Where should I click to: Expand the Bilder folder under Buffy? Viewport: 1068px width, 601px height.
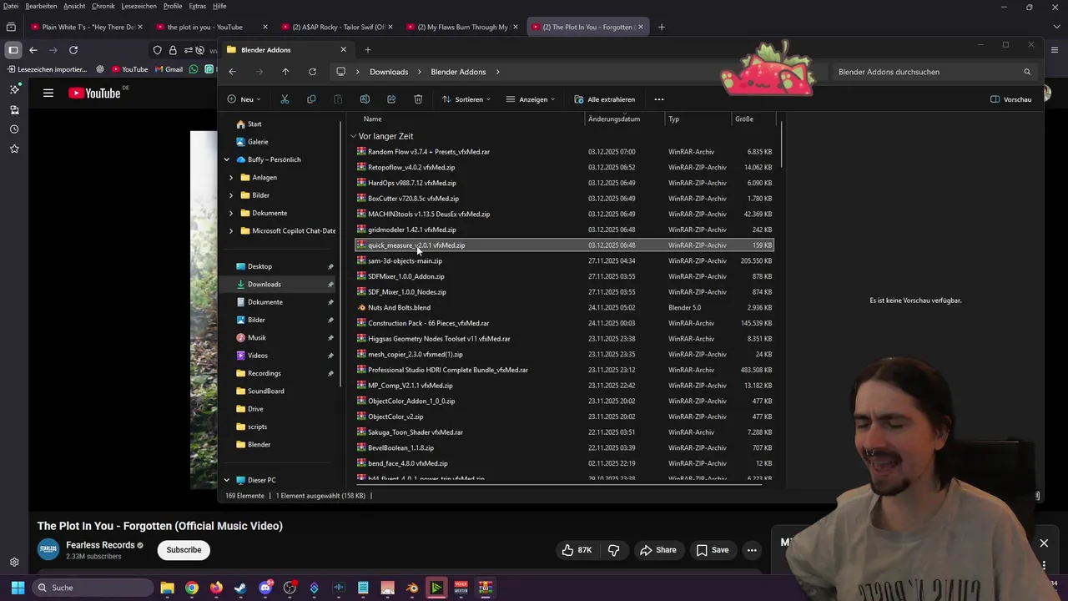(x=231, y=195)
